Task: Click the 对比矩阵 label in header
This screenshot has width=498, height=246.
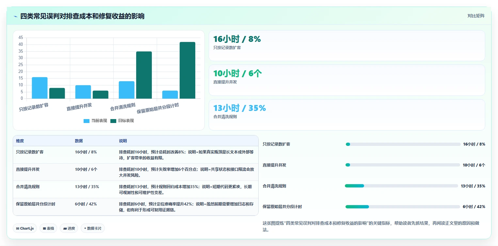Action: (x=476, y=16)
